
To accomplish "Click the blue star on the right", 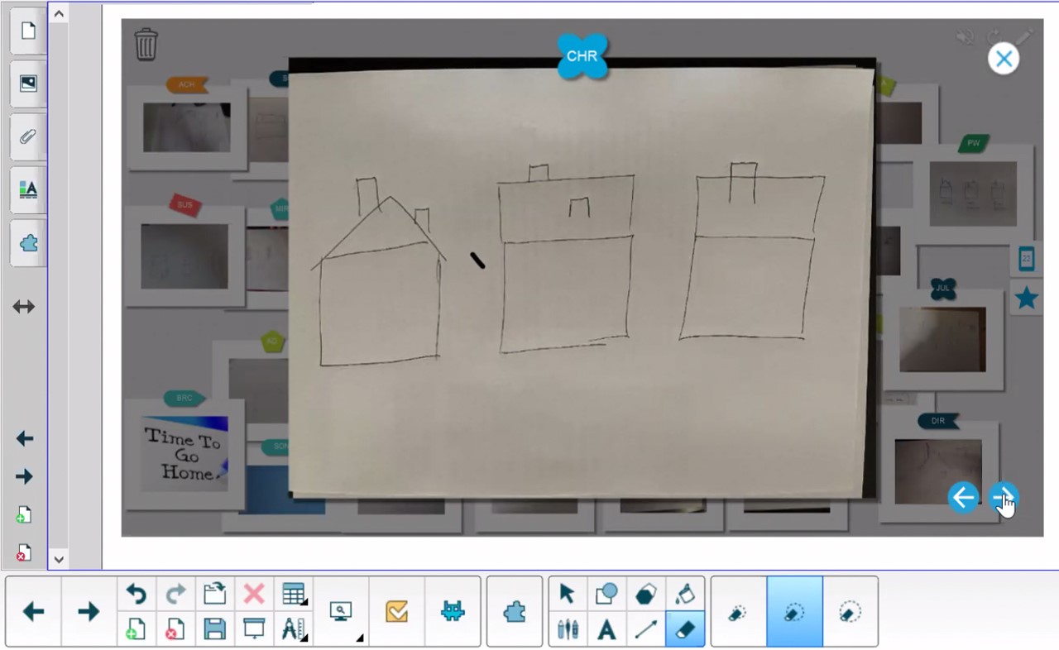I will (x=1026, y=299).
